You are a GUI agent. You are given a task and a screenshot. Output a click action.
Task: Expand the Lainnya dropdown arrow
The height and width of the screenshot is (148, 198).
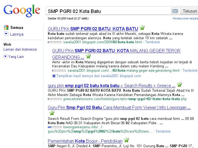click(6, 34)
